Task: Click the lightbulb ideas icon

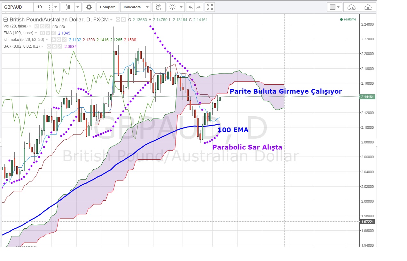Action: pos(173,7)
